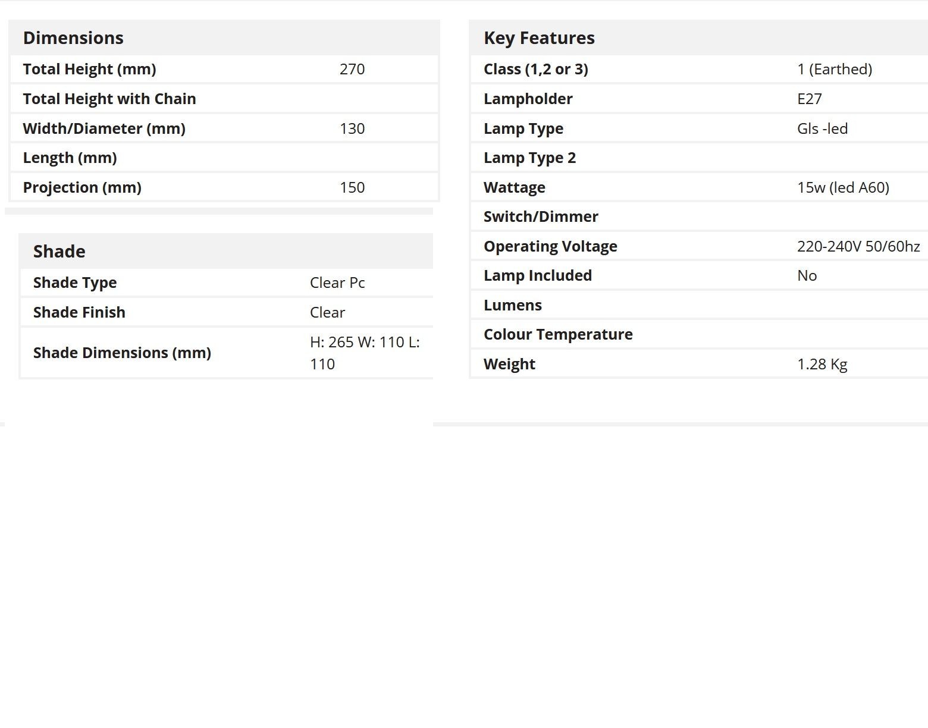Click the 270 total height value
Viewport: 928px width, 728px height.
click(x=352, y=69)
